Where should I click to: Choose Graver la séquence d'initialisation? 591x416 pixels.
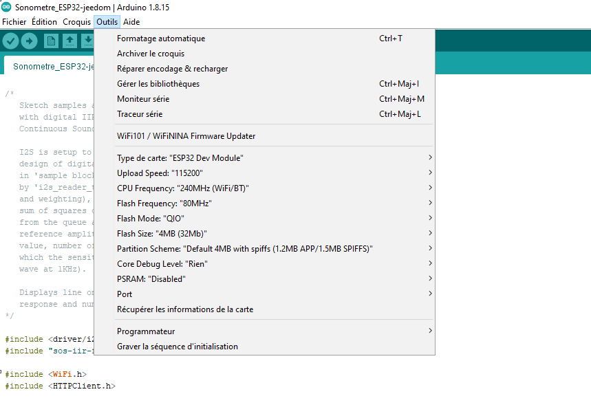point(265,347)
